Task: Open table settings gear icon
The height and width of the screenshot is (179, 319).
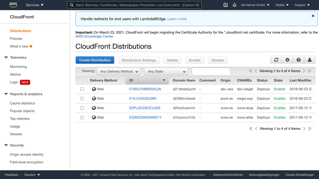Action: 287,60
